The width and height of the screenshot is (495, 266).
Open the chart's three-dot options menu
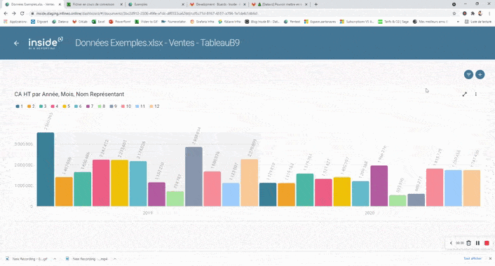click(476, 94)
